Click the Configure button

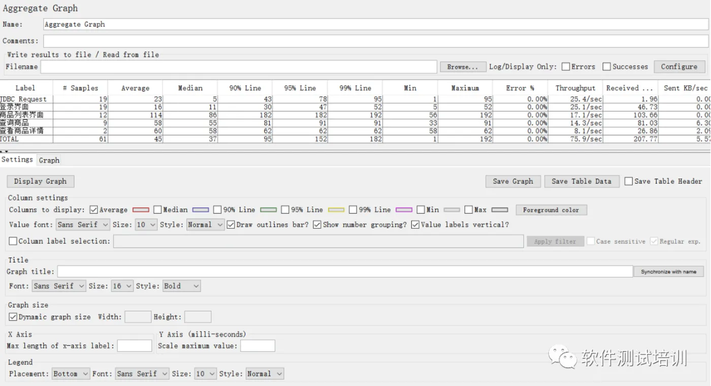[680, 67]
